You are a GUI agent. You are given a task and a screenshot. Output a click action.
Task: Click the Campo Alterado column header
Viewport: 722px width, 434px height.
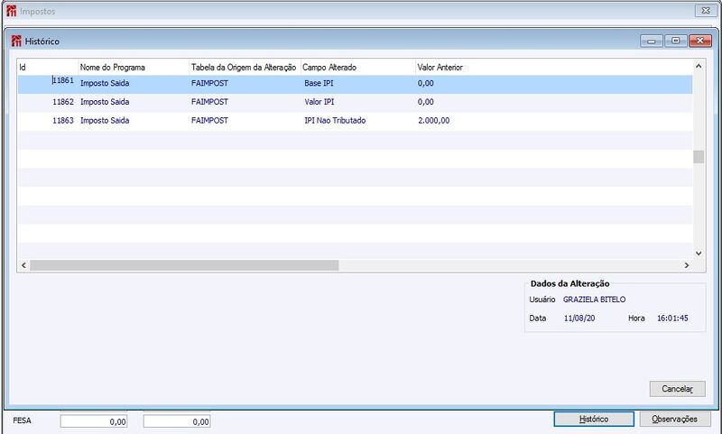357,67
